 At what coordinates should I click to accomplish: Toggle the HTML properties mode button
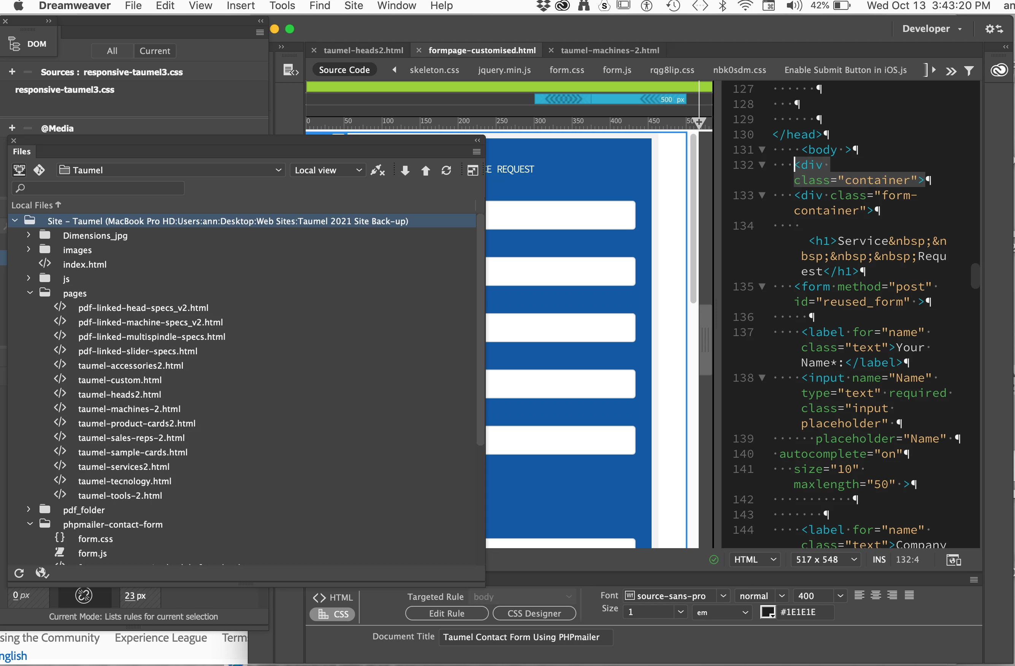pyautogui.click(x=333, y=597)
